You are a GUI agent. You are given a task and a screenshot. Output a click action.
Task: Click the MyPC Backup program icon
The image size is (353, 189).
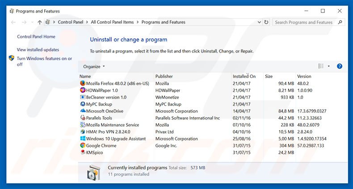[83, 104]
